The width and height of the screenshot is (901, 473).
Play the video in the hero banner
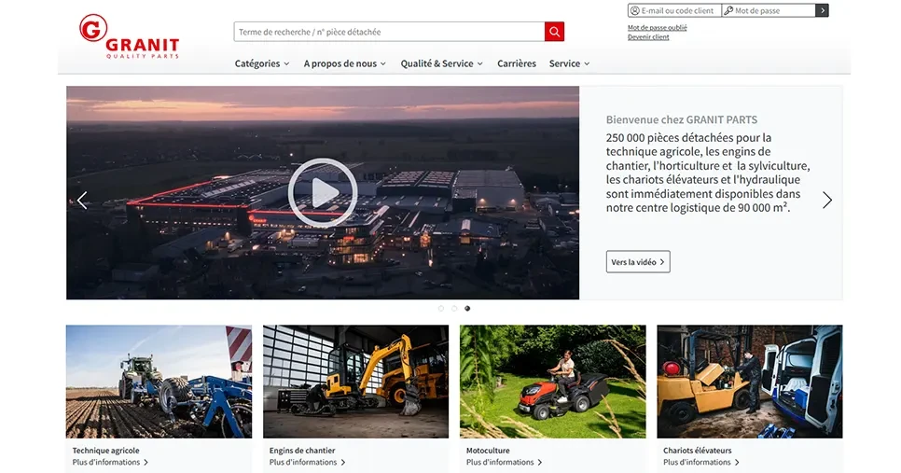tap(323, 193)
